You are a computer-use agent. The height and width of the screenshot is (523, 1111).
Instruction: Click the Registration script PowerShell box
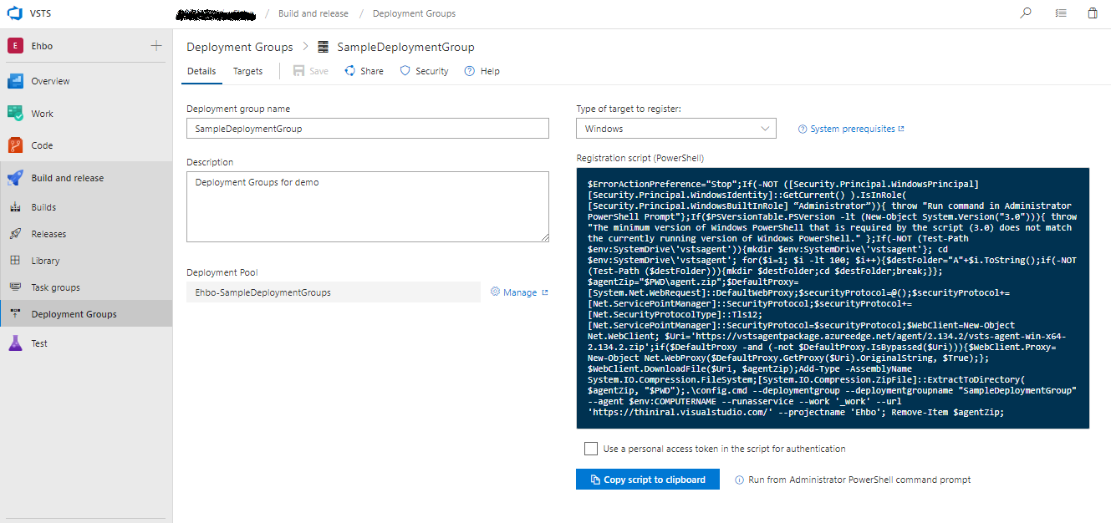point(833,297)
